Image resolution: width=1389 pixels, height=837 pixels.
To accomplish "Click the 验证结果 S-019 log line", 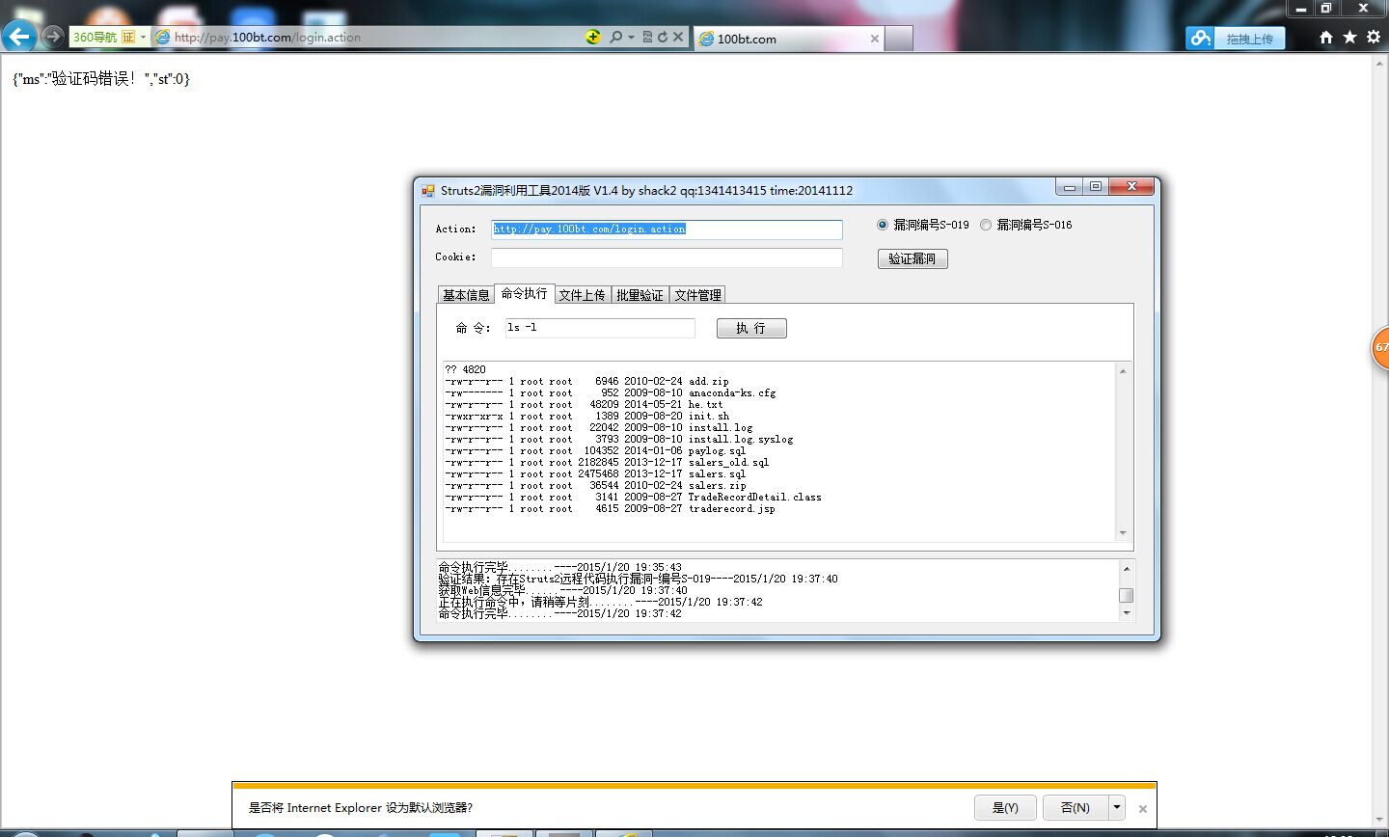I will coord(639,579).
